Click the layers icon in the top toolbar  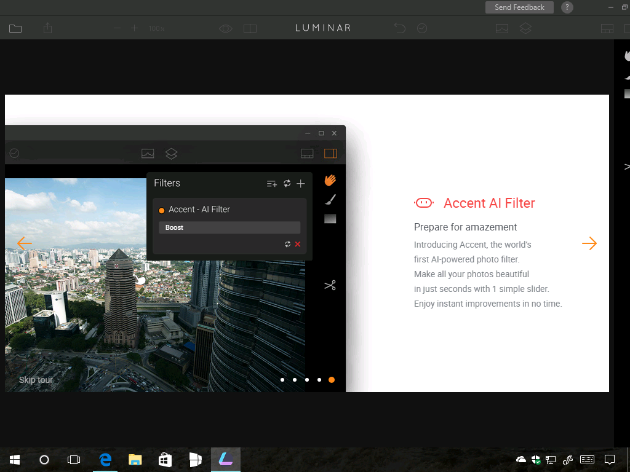coord(525,28)
